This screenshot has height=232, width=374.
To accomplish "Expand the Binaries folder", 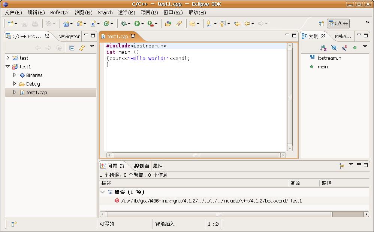I will [x=15, y=75].
